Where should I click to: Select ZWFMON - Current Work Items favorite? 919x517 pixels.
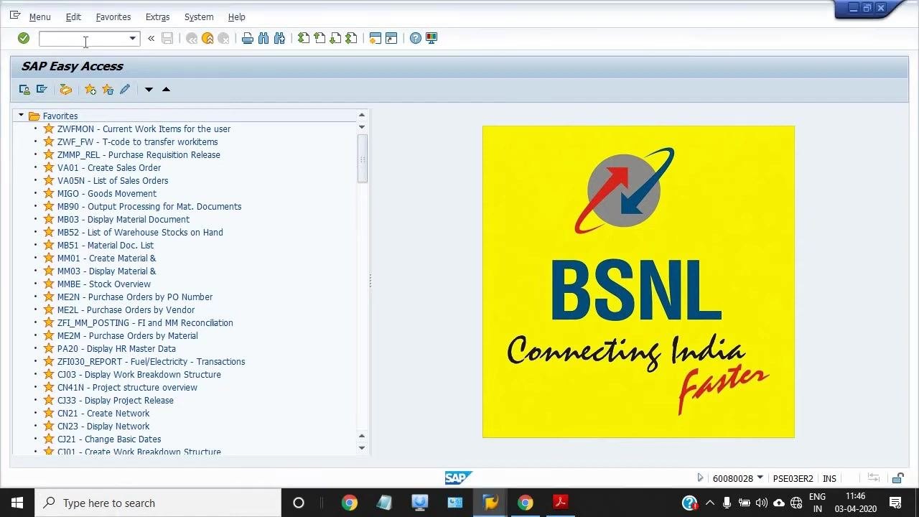144,129
